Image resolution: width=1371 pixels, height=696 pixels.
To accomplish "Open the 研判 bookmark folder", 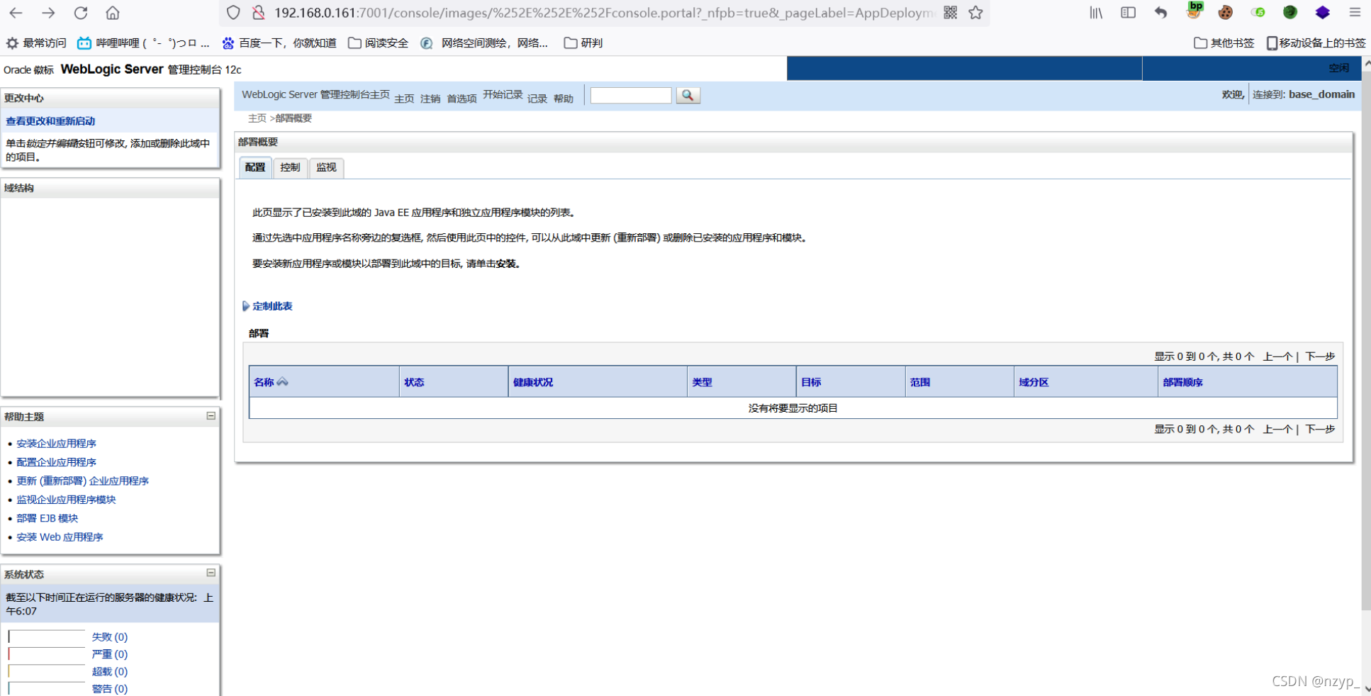I will click(583, 43).
